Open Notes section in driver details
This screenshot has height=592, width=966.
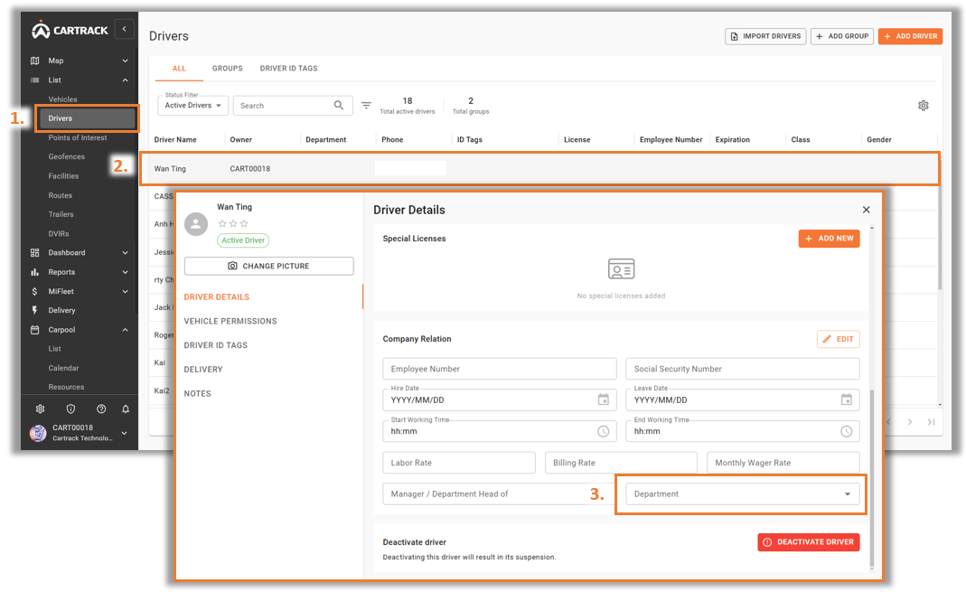pos(197,393)
